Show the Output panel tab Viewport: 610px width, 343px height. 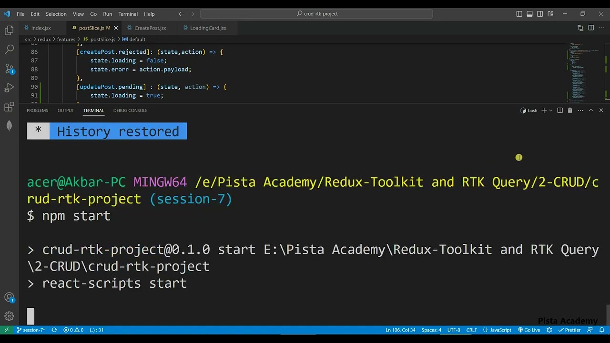(x=66, y=111)
